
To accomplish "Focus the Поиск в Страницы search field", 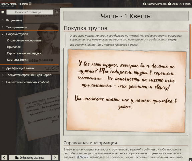I will pos(30,12).
